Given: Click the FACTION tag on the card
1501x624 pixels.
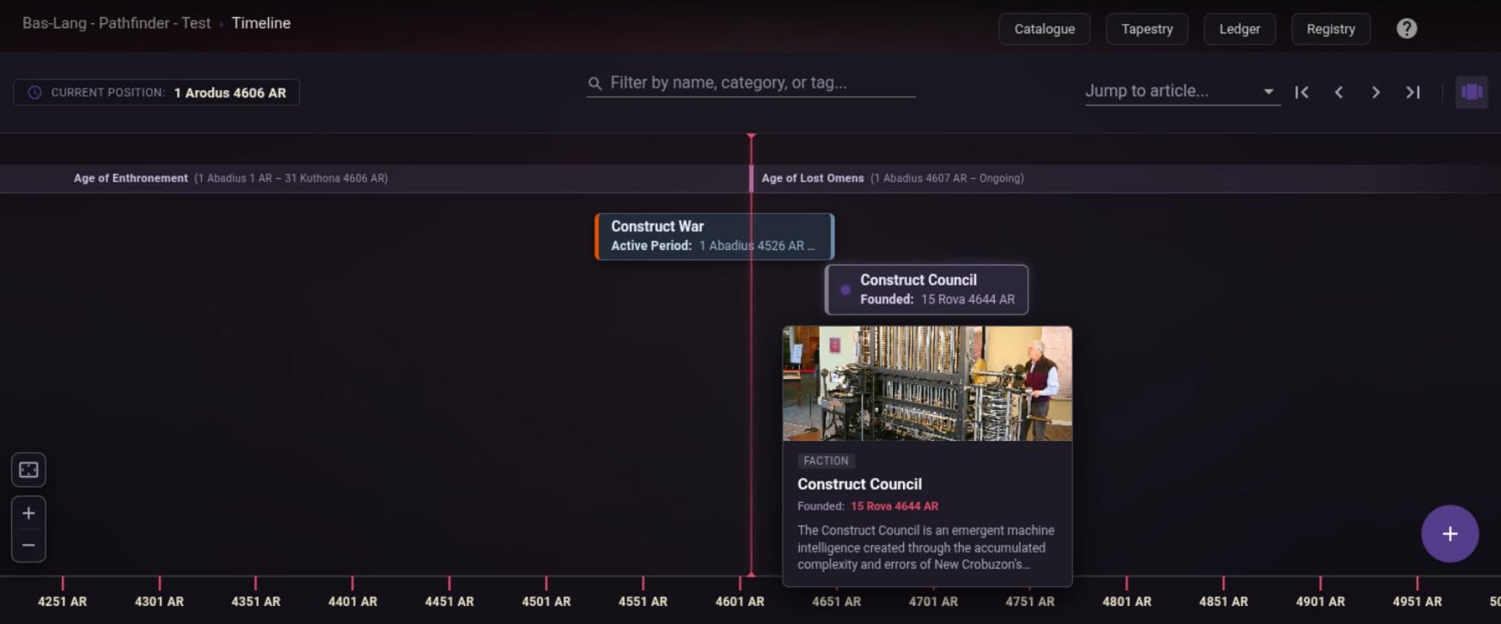Looking at the screenshot, I should click(x=826, y=461).
